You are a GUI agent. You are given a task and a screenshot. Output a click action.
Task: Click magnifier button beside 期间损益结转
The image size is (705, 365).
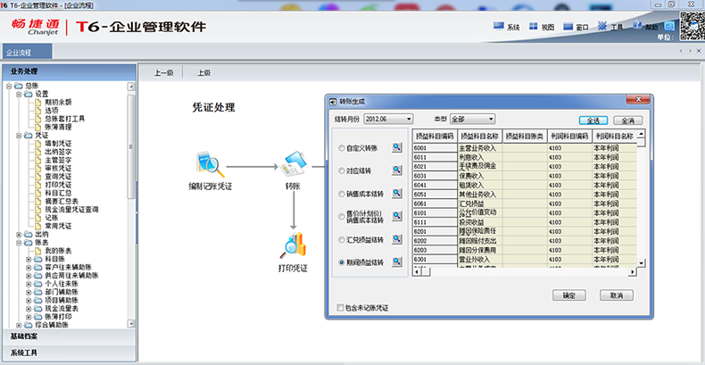tap(396, 262)
